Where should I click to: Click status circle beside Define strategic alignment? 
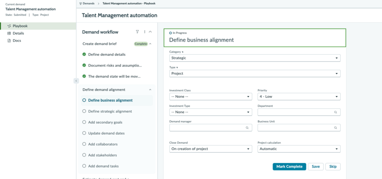[x=84, y=111]
